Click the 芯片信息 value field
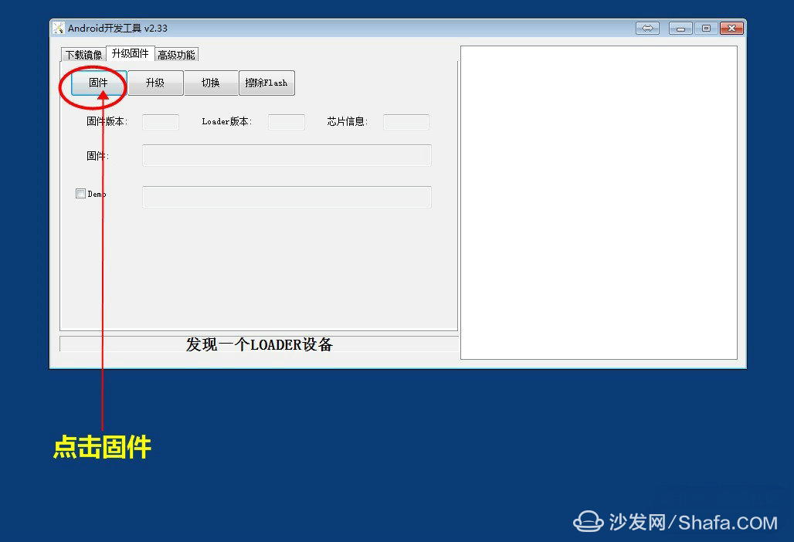The height and width of the screenshot is (542, 794). (x=406, y=122)
